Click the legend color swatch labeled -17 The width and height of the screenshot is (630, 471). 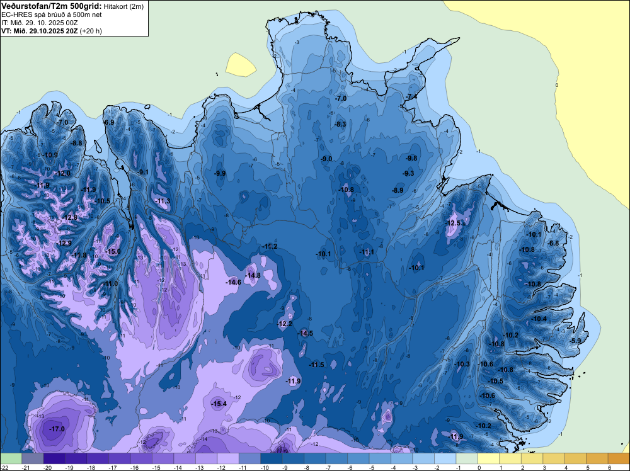pyautogui.click(x=119, y=458)
